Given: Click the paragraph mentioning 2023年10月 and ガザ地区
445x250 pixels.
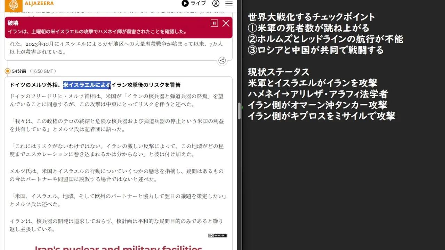Looking at the screenshot, I should pyautogui.click(x=116, y=48).
